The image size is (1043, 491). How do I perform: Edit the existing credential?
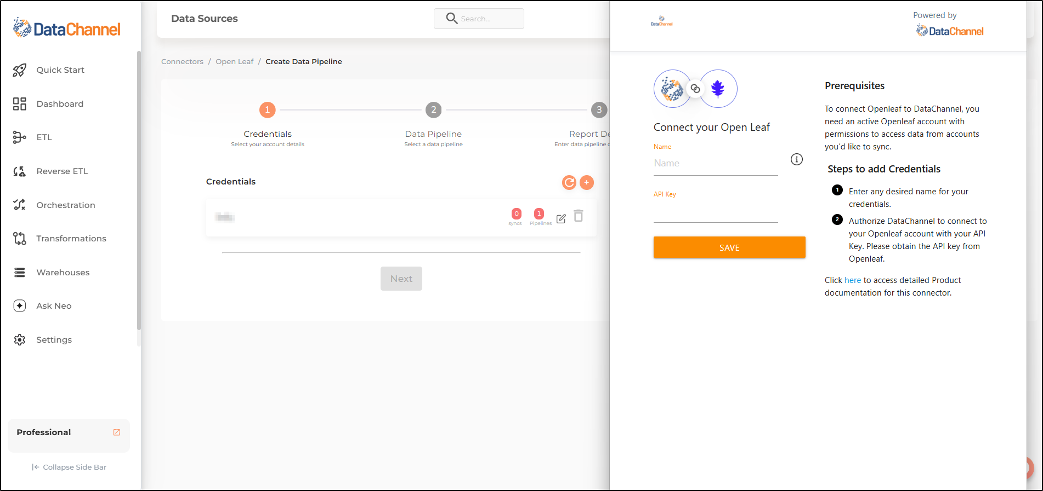point(561,219)
